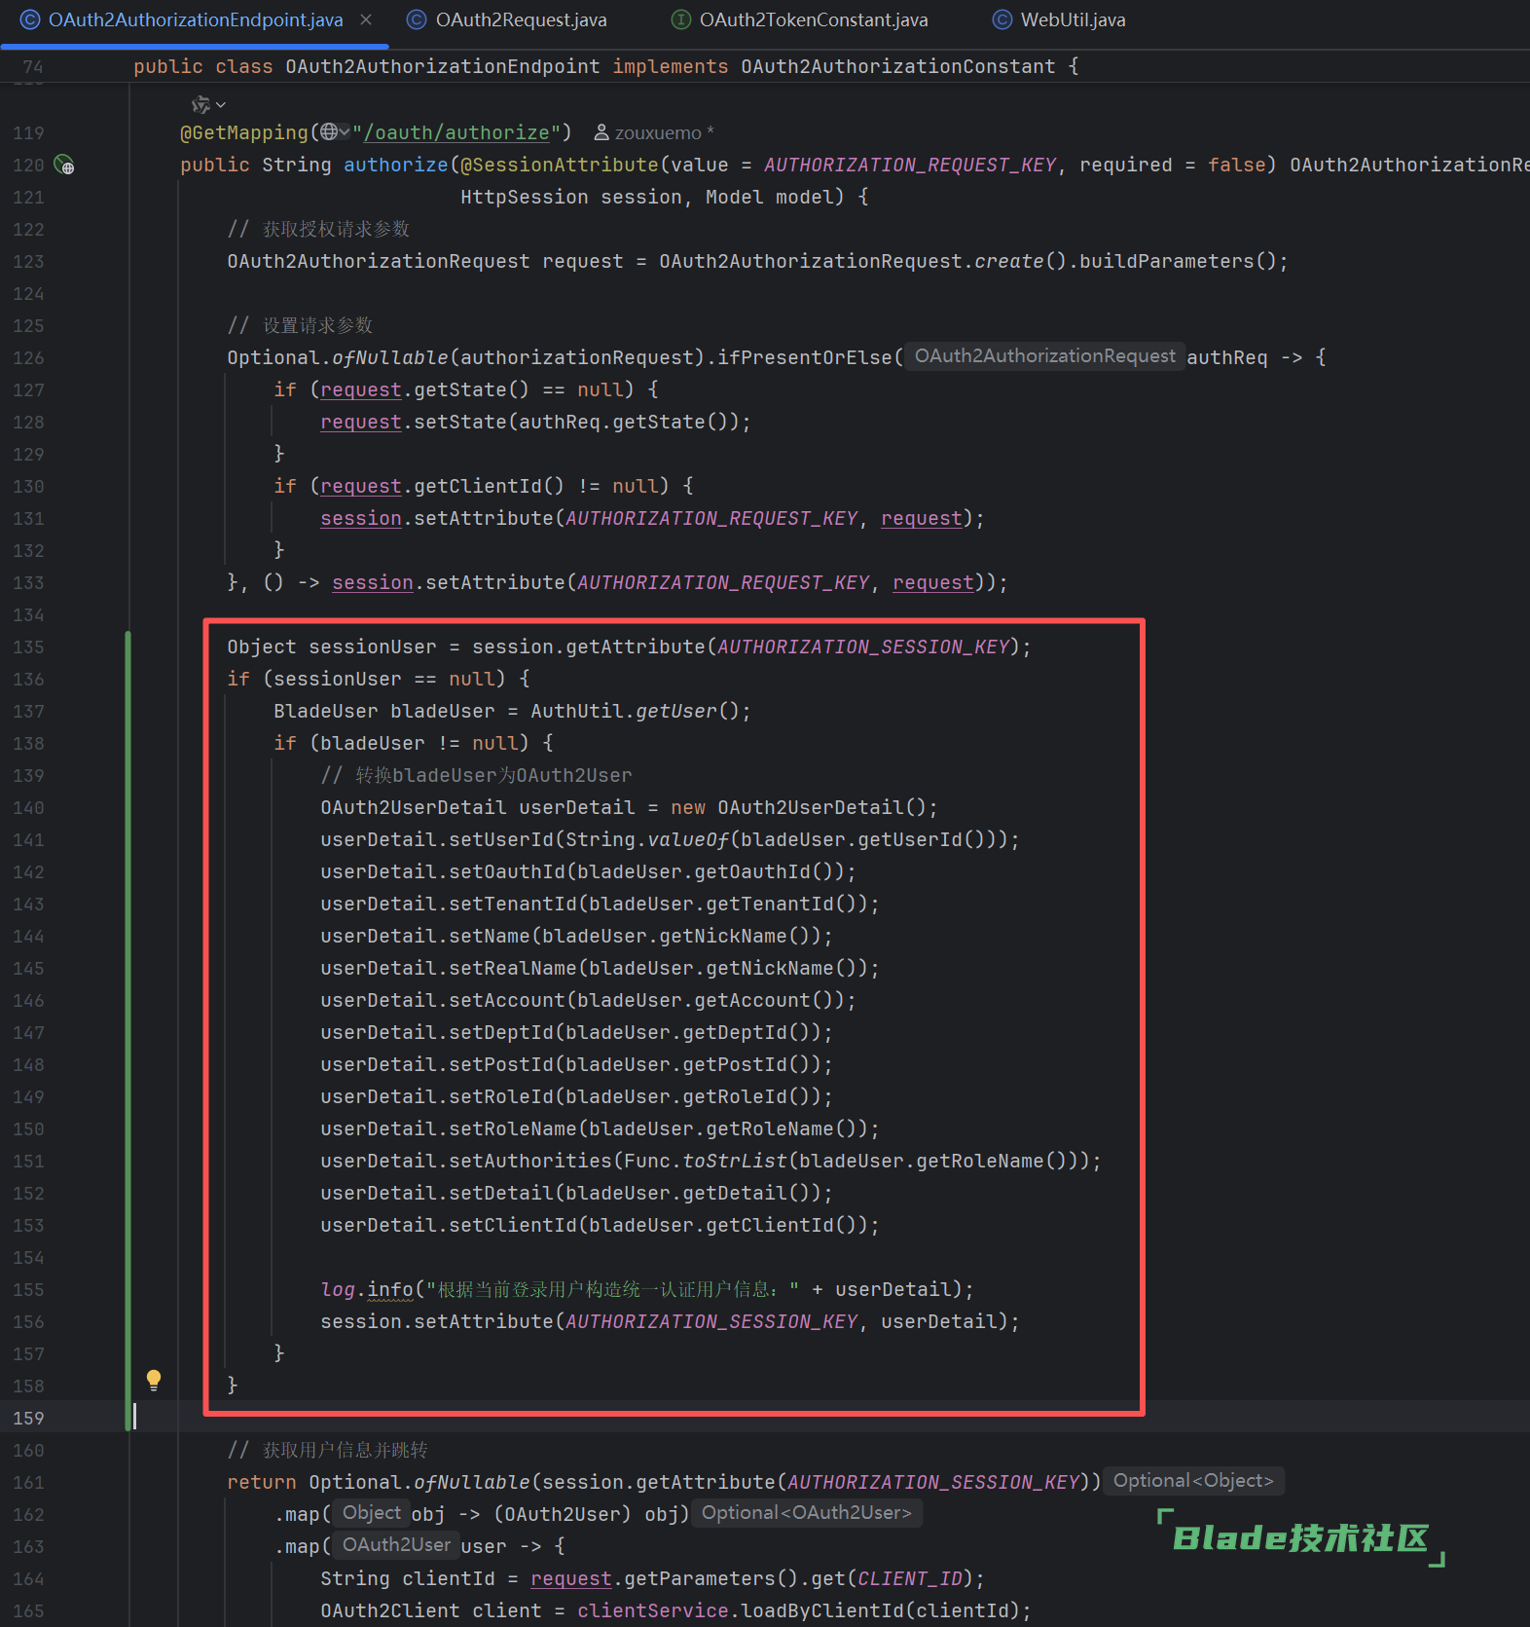Image resolution: width=1530 pixels, height=1627 pixels.
Task: Click the zouxuemo author annotation
Action: (x=658, y=132)
